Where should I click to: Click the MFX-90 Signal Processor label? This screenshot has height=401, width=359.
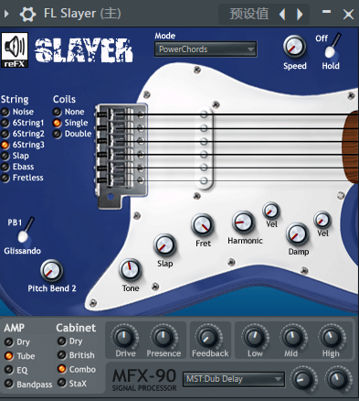(x=144, y=380)
